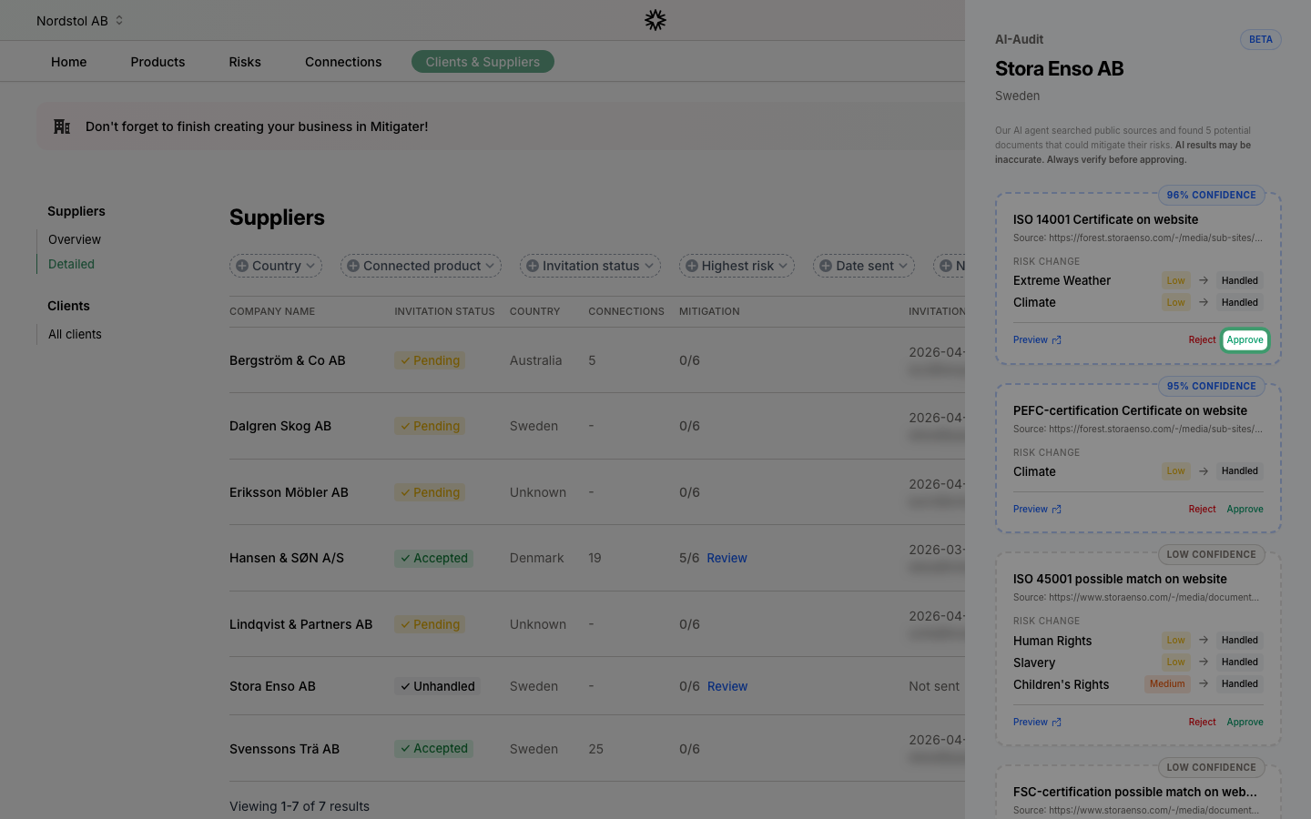Click the plus icon on Date sent filter
This screenshot has width=1311, height=819.
[x=826, y=266]
